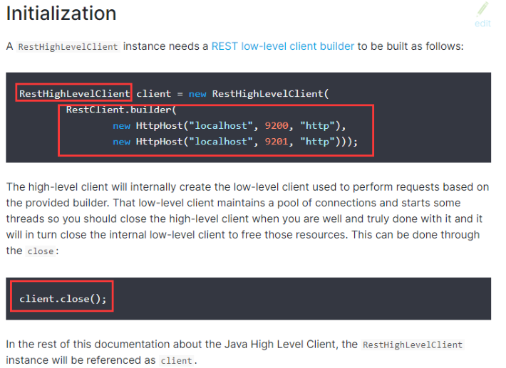
Task: Click the RestClient.builder( code line
Action: 121,110
